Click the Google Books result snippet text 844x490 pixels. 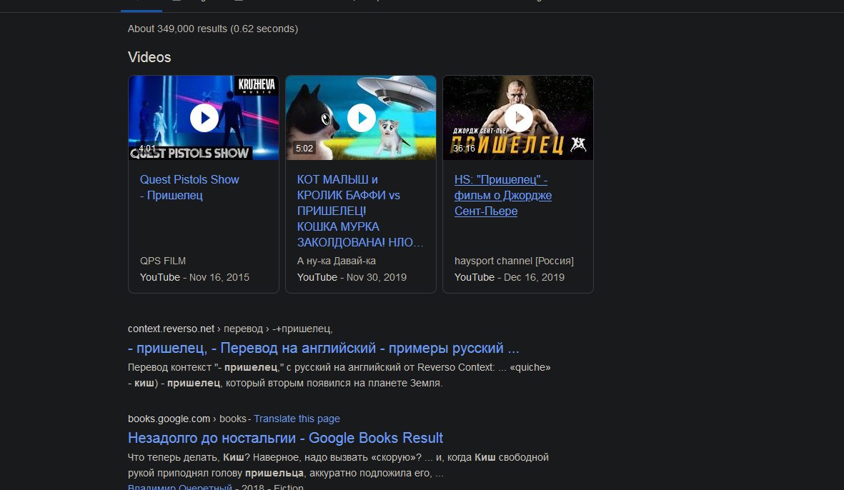pyautogui.click(x=338, y=465)
